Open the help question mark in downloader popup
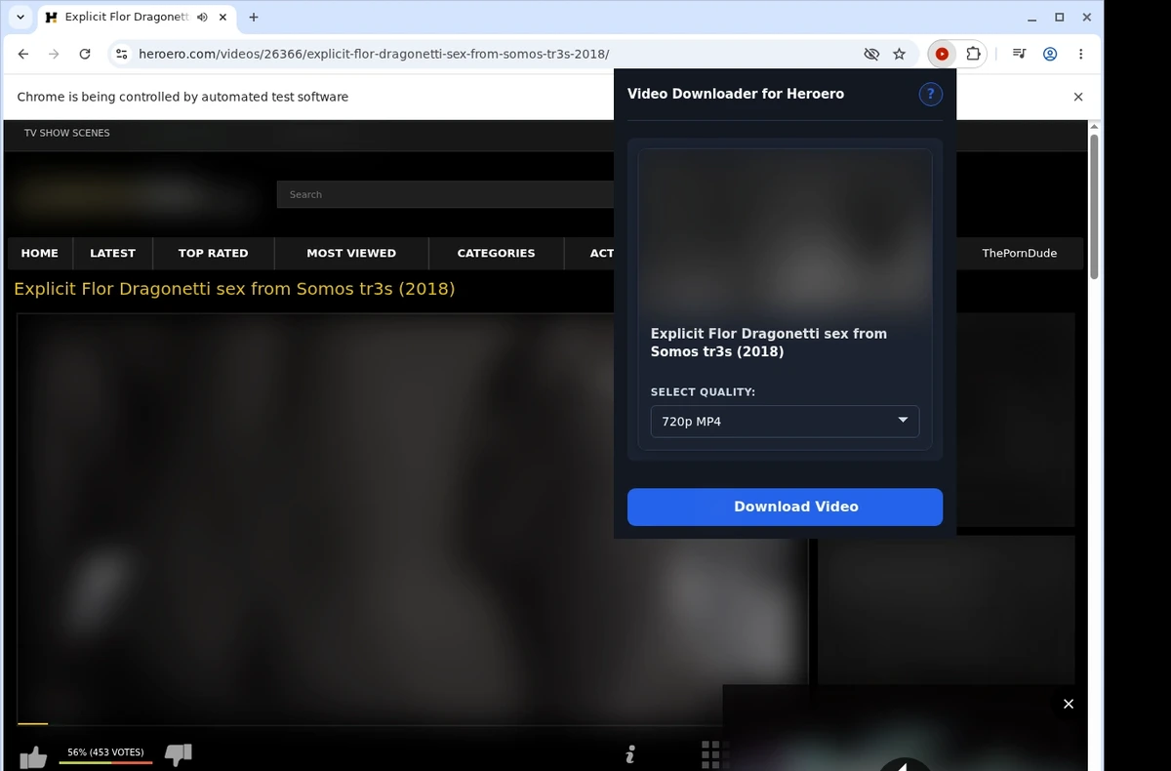1171x771 pixels. [x=931, y=94]
